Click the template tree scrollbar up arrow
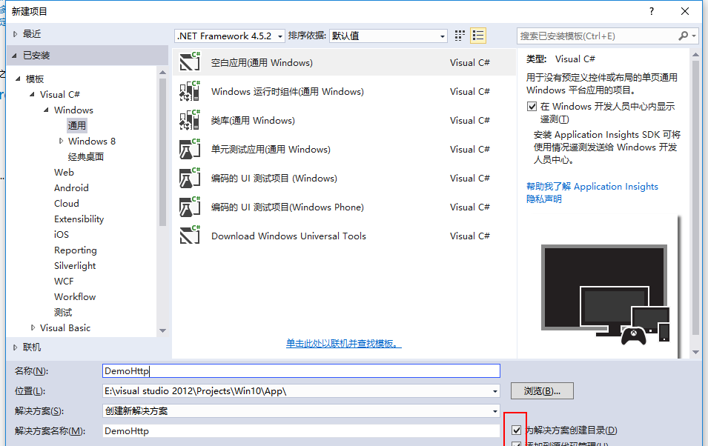The height and width of the screenshot is (446, 708). click(163, 72)
